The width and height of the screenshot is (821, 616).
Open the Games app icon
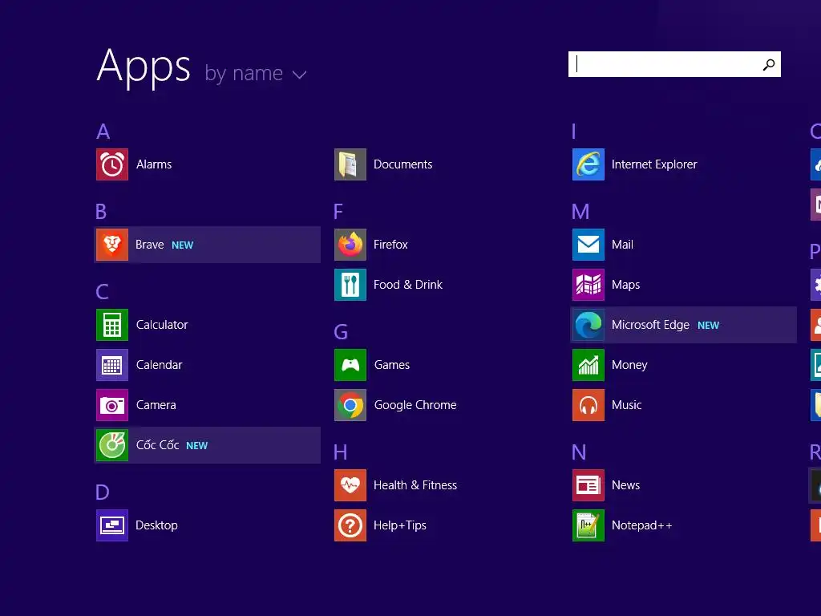[x=350, y=365]
